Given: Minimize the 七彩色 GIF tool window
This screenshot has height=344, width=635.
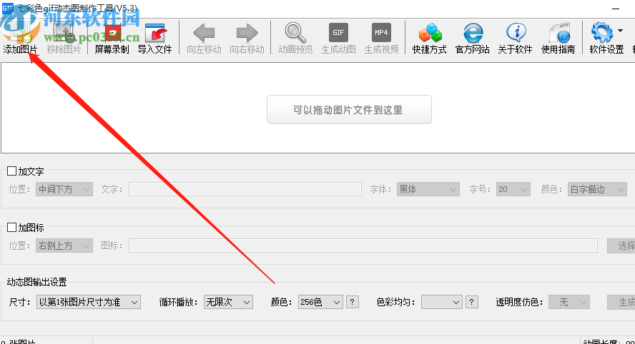Looking at the screenshot, I should point(616,9).
